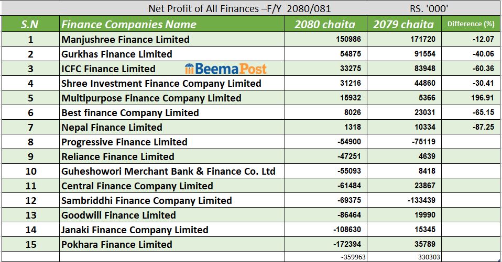Screen dimensions: 502x262
Task: Select serial number 12 cell
Action: 30,200
